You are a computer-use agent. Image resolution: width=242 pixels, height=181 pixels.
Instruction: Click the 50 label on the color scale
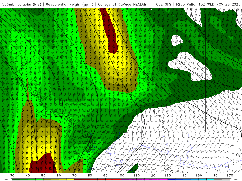point(43,176)
